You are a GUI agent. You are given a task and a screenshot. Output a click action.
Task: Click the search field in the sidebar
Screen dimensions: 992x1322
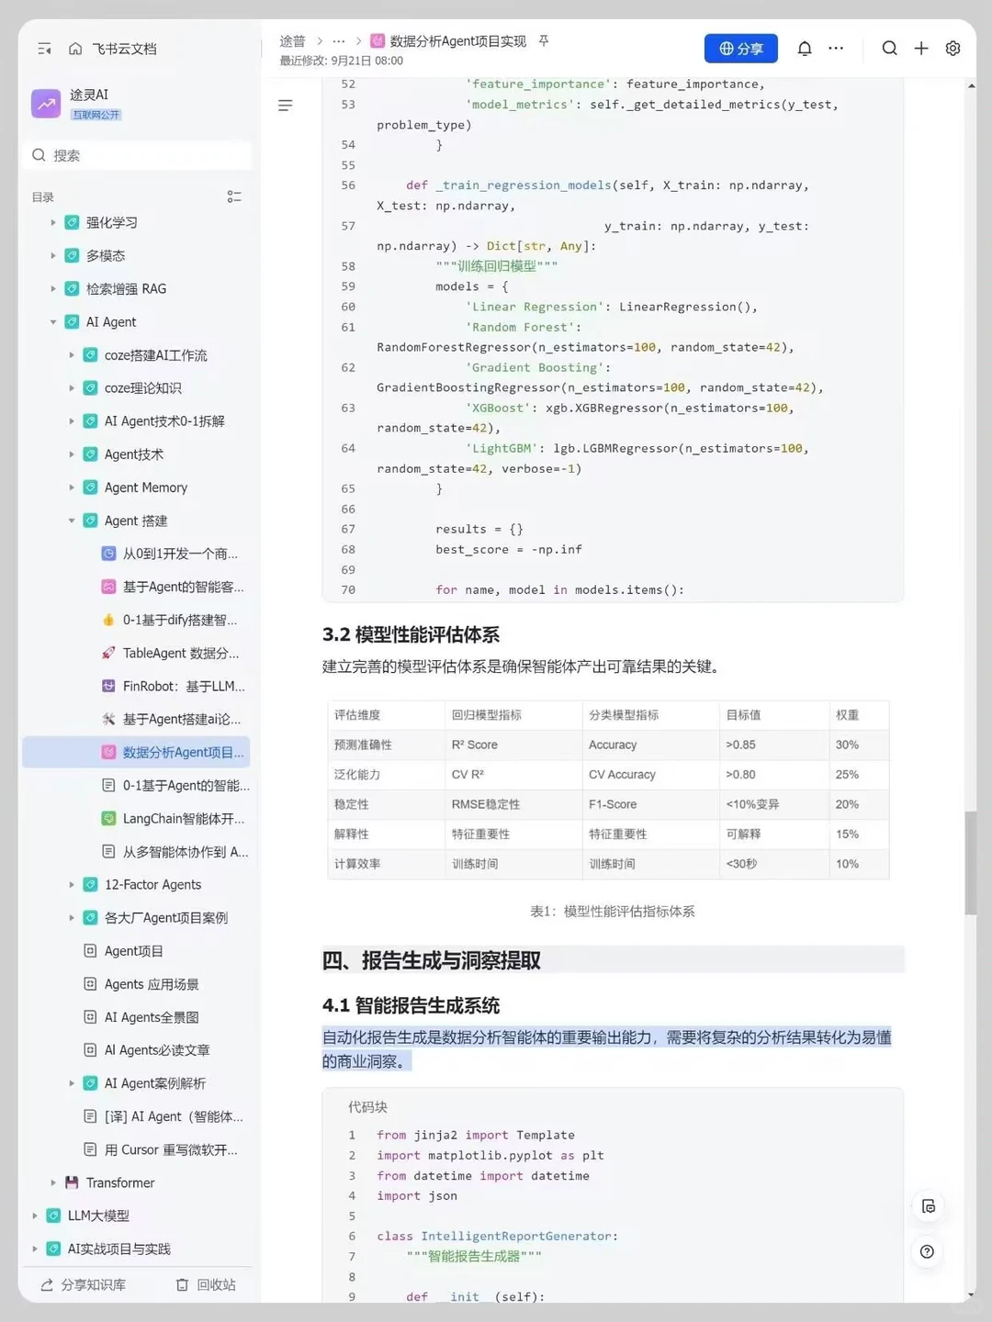(138, 155)
